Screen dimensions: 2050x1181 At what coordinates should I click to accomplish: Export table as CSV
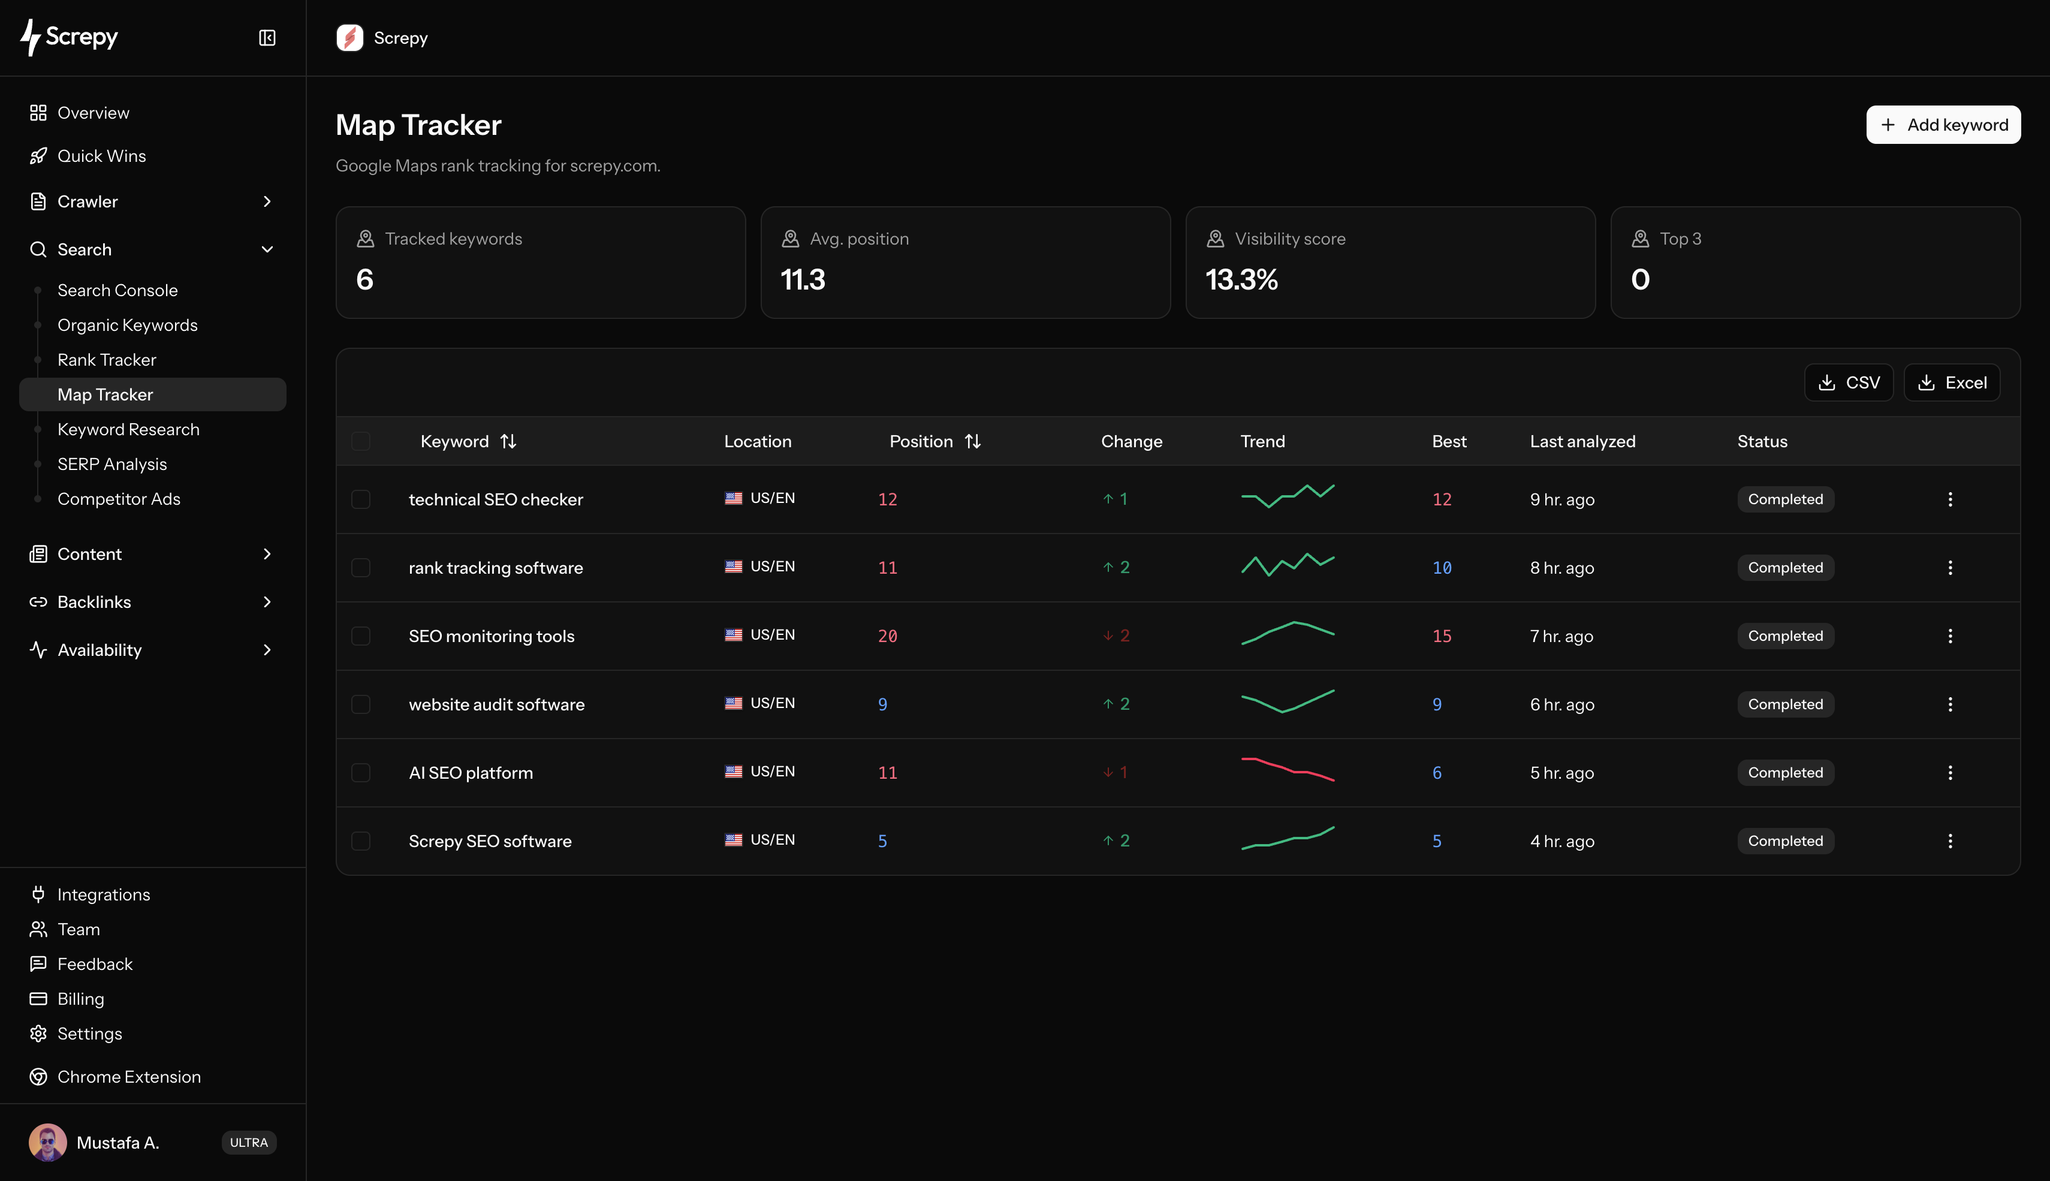[x=1848, y=382]
